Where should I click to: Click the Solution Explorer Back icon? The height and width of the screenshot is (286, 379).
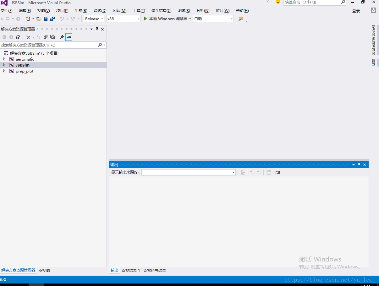pyautogui.click(x=4, y=37)
